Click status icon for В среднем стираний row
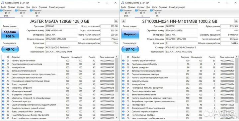 3,95
